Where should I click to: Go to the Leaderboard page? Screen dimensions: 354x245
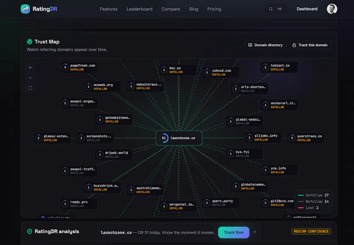point(139,9)
